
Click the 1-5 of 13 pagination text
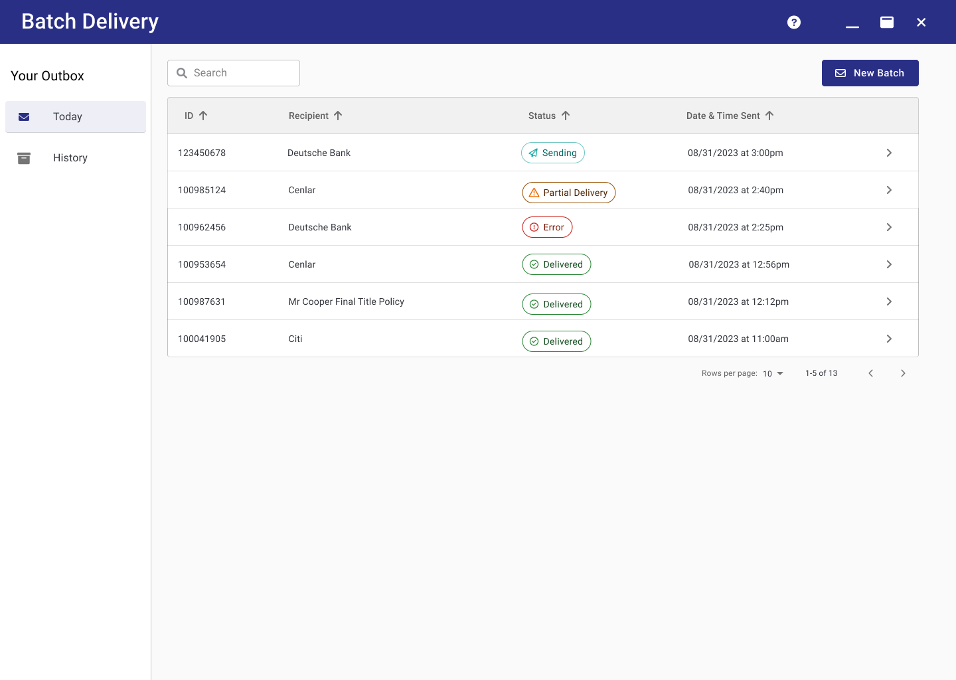pyautogui.click(x=821, y=373)
